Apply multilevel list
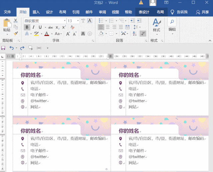Image resolution: width=213 pixels, height=172 pixels. click(122, 21)
